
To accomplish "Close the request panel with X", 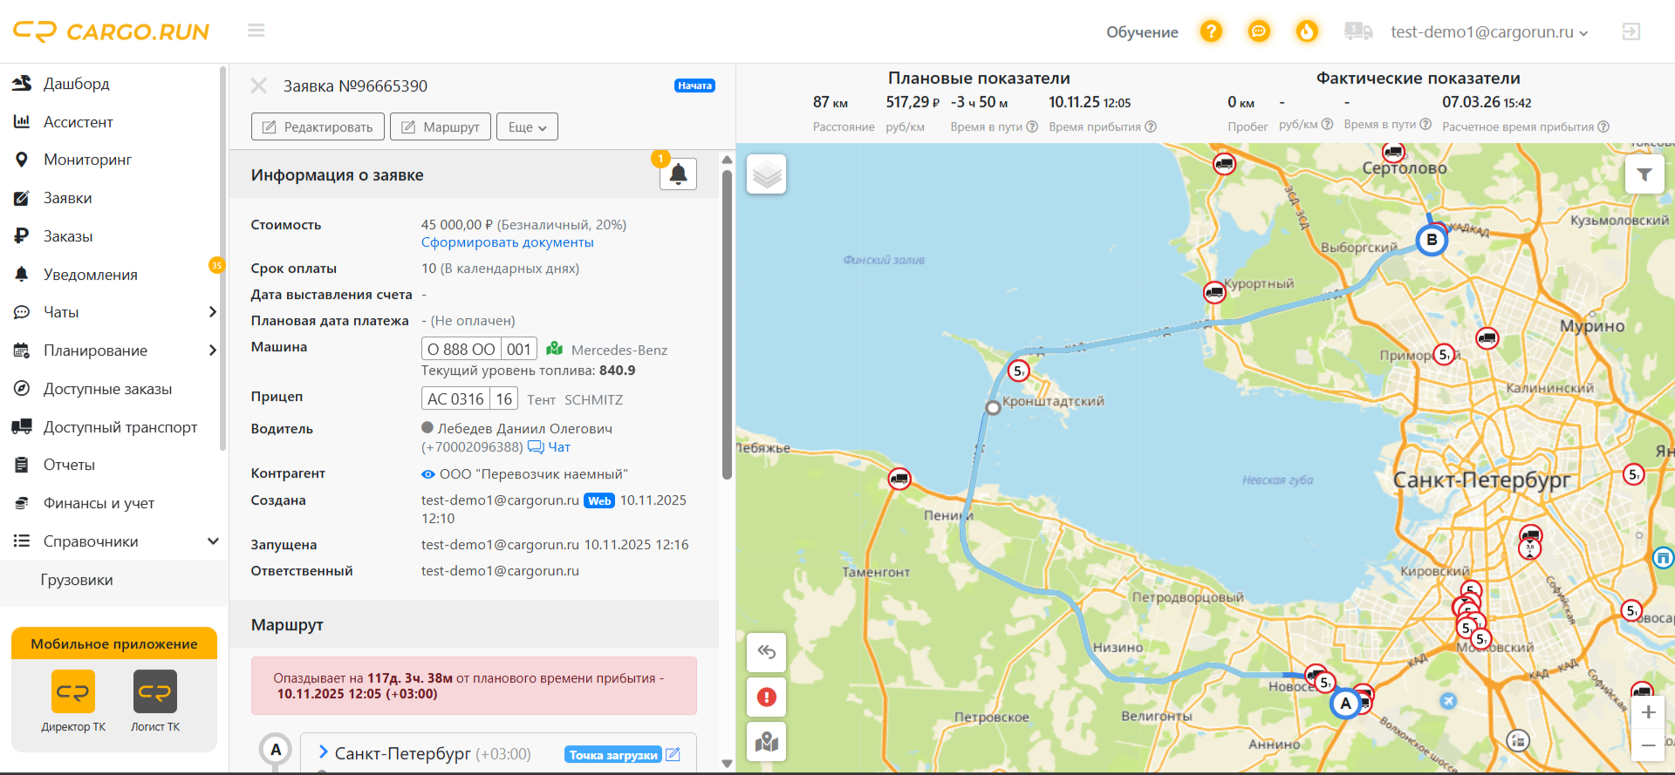I will click(258, 85).
